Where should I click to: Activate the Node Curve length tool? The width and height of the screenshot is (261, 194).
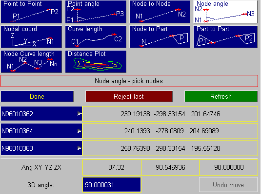31,62
